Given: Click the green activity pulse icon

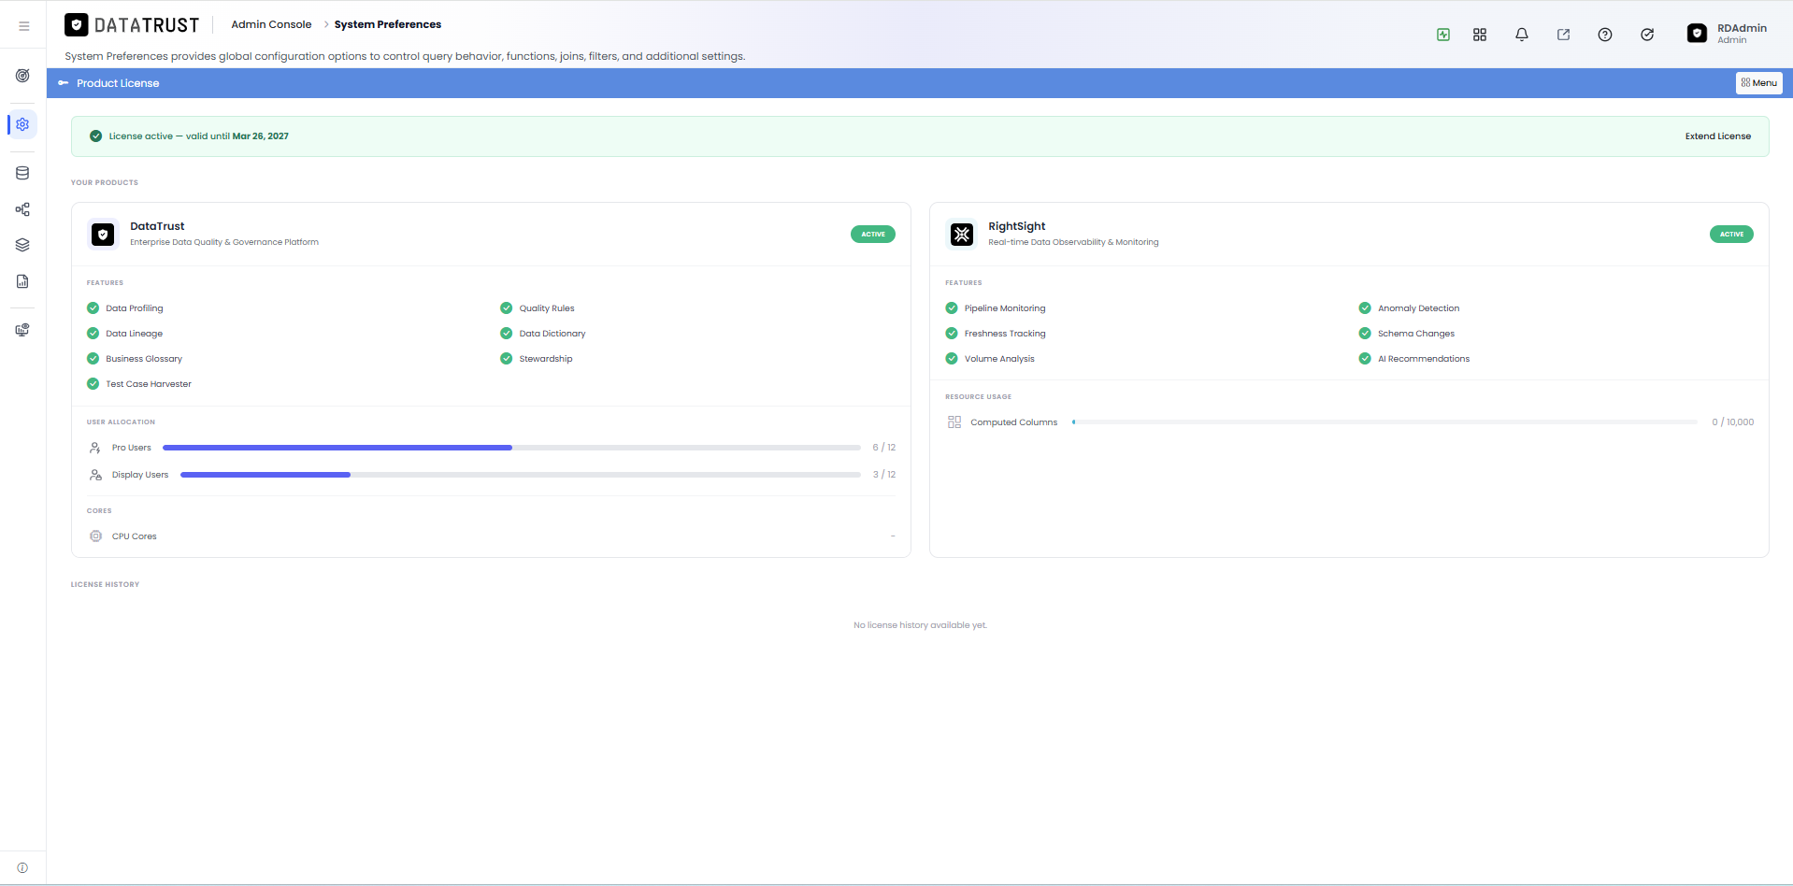Looking at the screenshot, I should click(1443, 35).
